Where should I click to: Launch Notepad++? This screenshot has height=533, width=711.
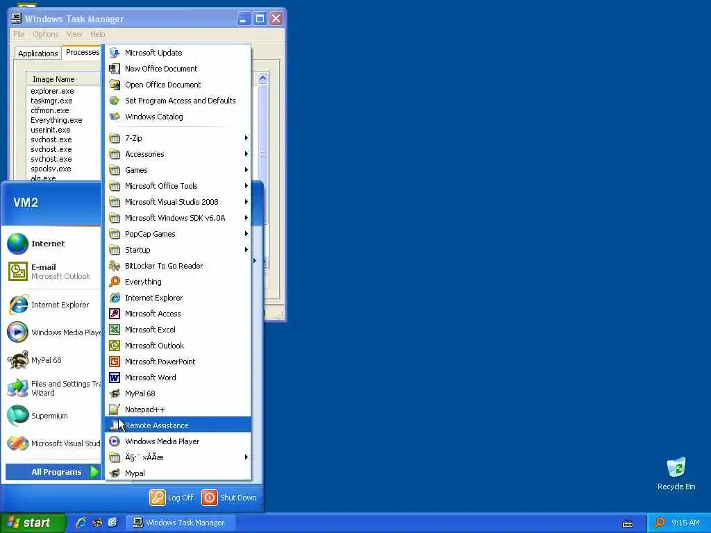coord(178,409)
